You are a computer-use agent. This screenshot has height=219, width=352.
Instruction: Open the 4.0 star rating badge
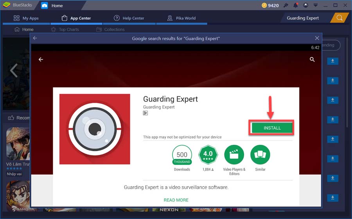click(x=208, y=155)
